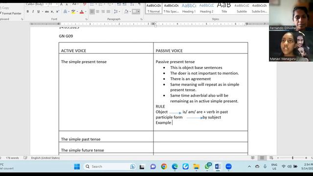Click the Copy button
Image resolution: width=313 pixels, height=176 pixels.
(x=5, y=8)
